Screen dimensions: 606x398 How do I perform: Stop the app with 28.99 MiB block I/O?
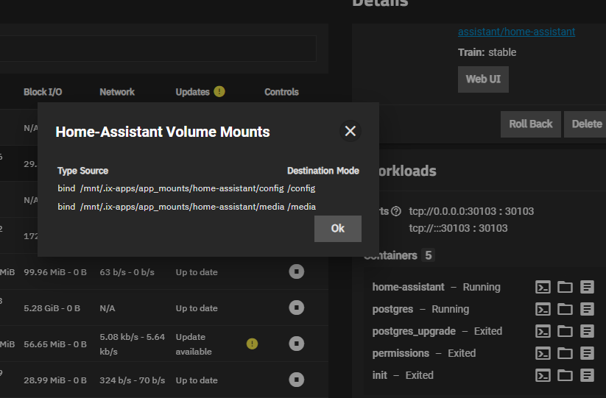click(297, 380)
